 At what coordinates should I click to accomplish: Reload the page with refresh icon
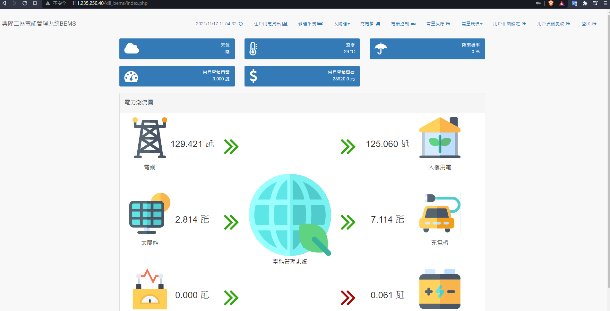pyautogui.click(x=25, y=3)
